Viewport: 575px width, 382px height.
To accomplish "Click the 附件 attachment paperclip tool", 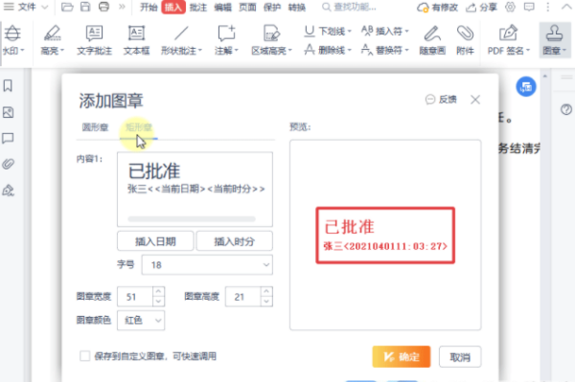I will point(466,40).
